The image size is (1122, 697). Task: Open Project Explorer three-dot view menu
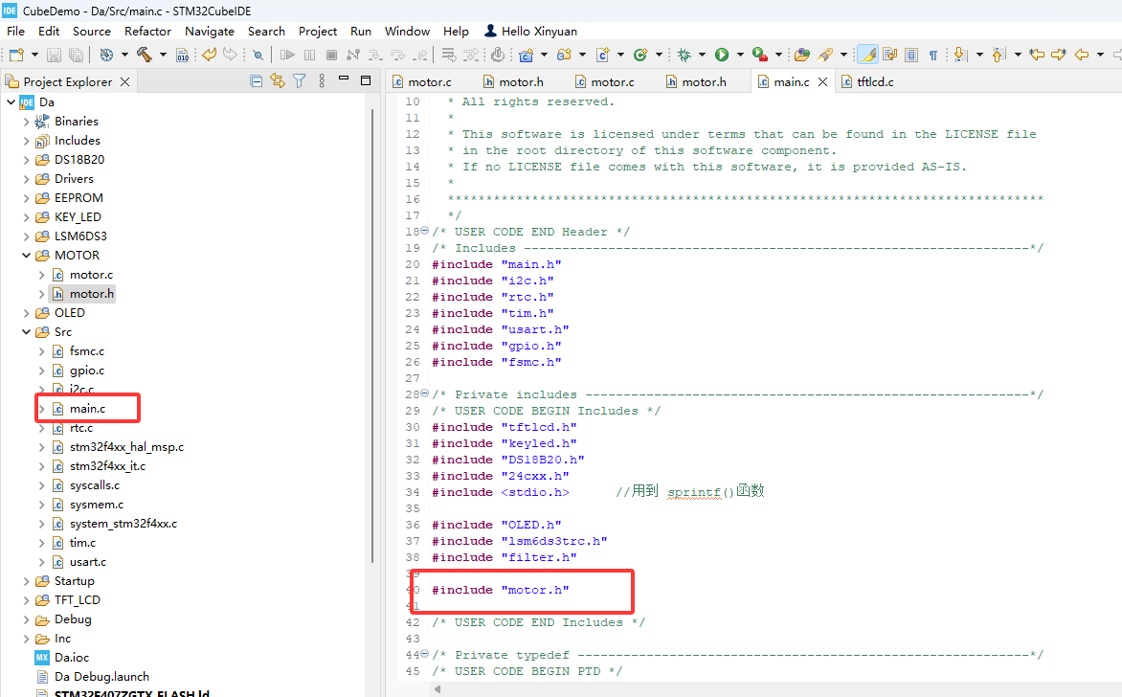click(322, 80)
